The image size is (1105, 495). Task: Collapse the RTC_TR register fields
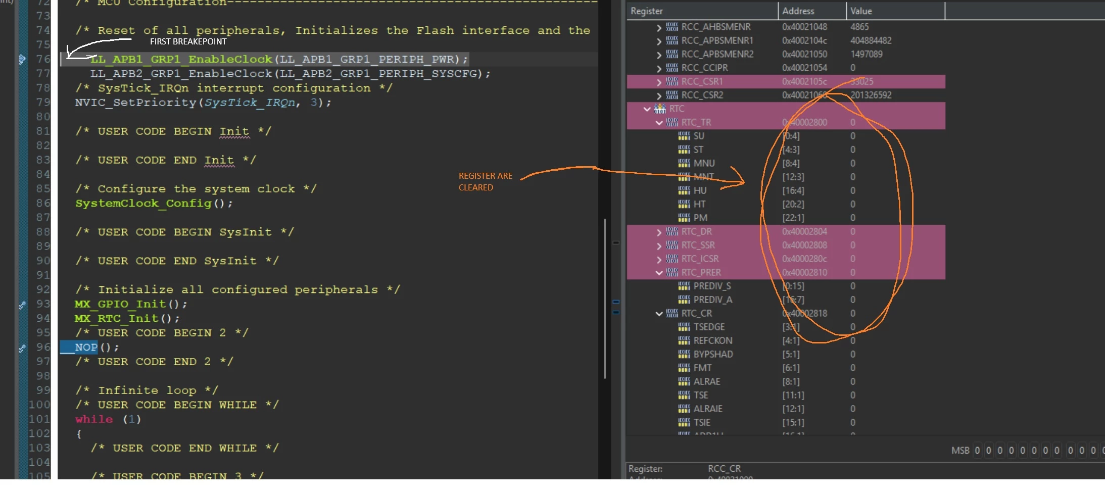(x=659, y=122)
